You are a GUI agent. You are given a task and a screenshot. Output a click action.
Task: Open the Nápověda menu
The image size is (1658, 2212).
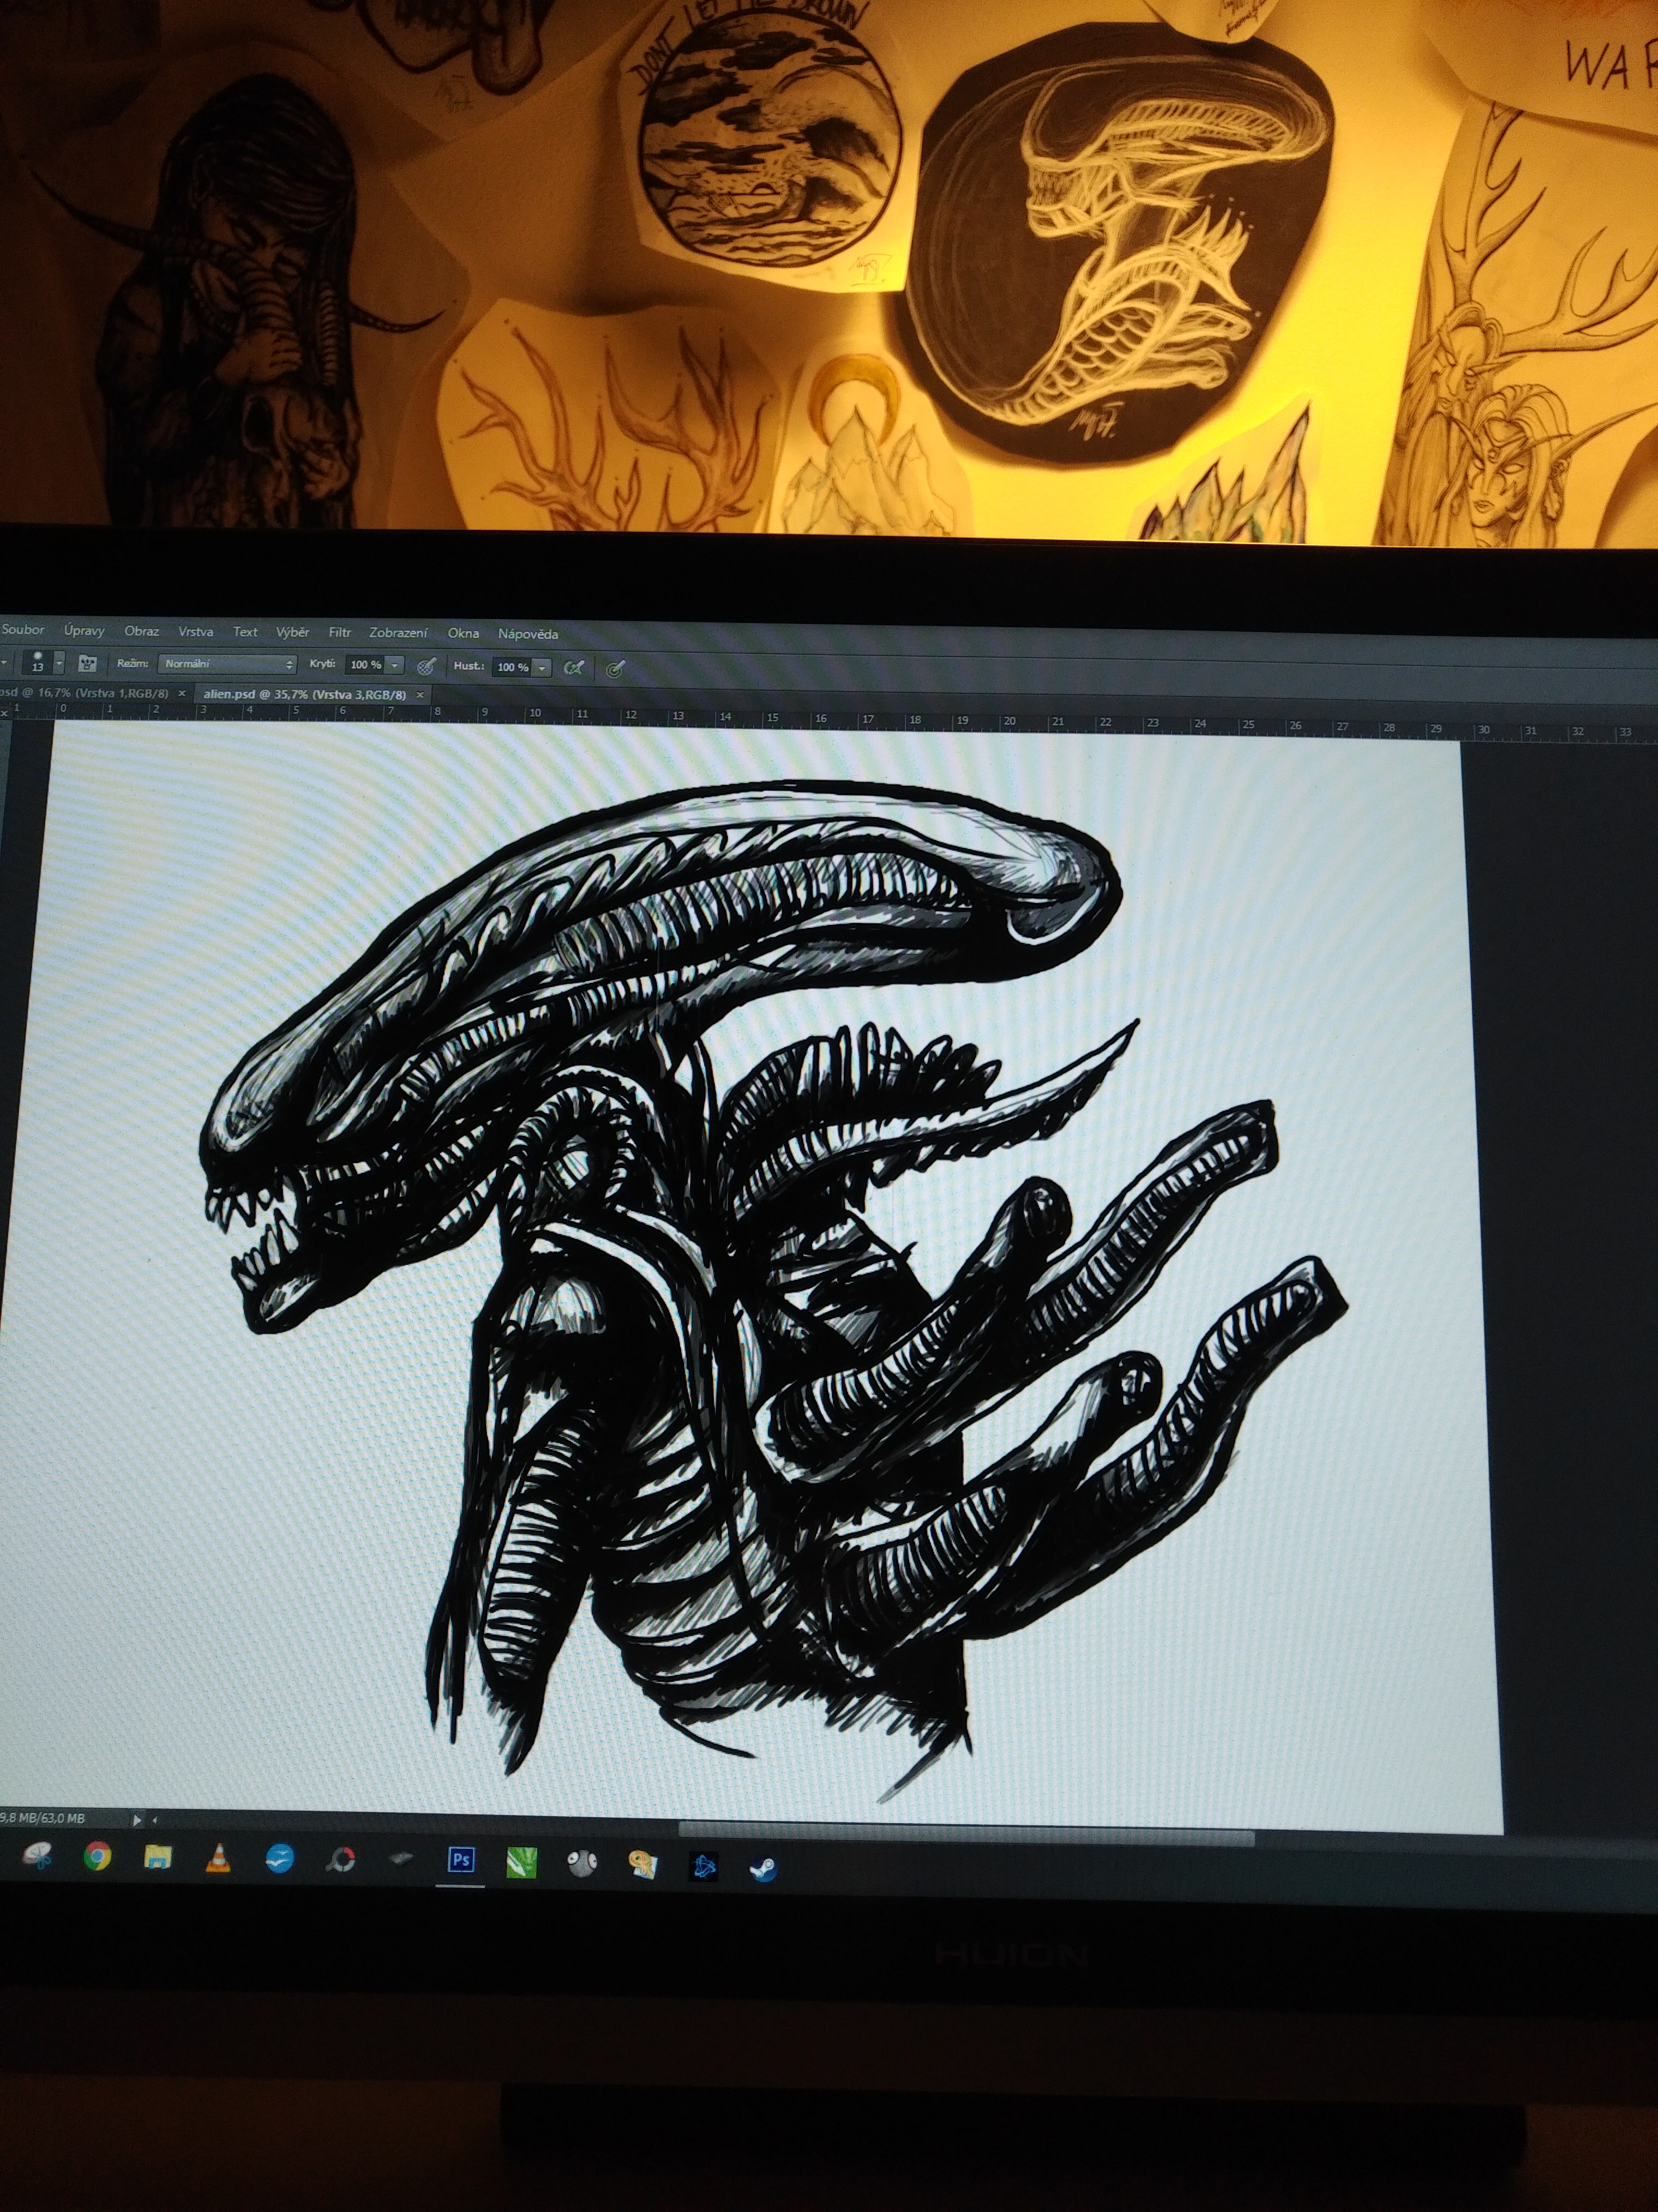pos(528,634)
